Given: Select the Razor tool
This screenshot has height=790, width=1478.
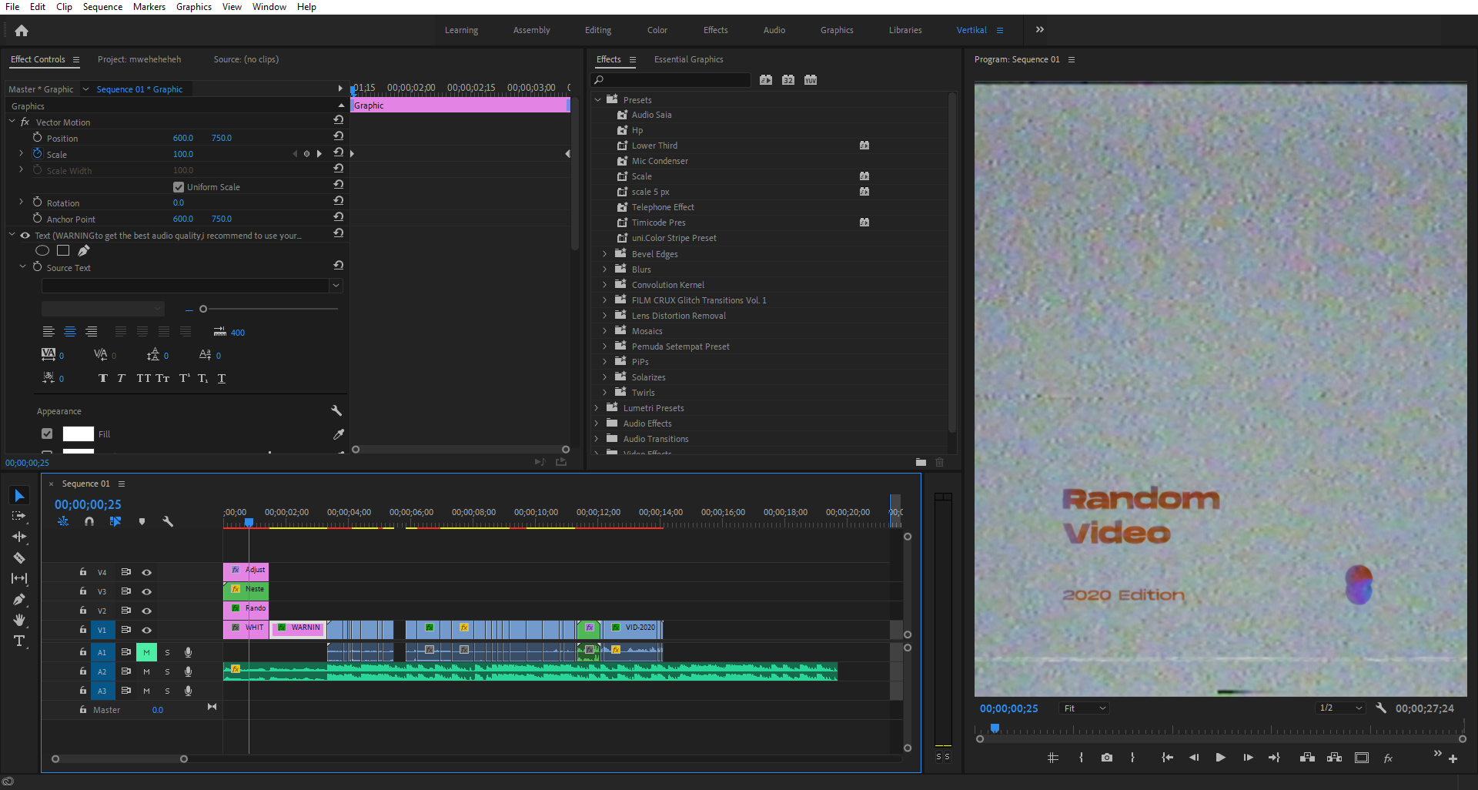Looking at the screenshot, I should 19,557.
